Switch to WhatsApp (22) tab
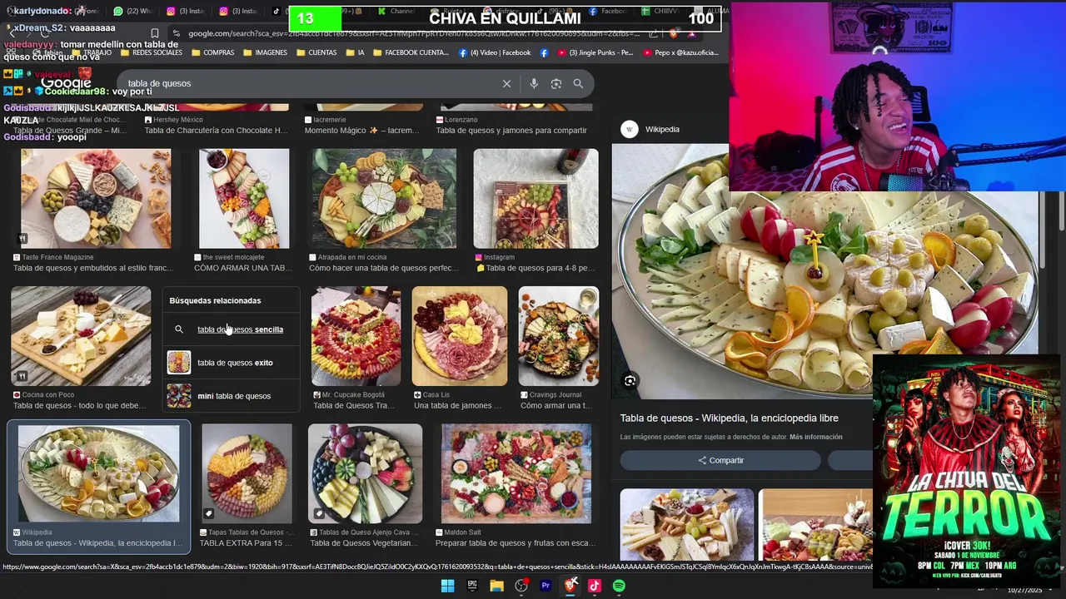Viewport: 1066px width, 599px height. pyautogui.click(x=133, y=12)
